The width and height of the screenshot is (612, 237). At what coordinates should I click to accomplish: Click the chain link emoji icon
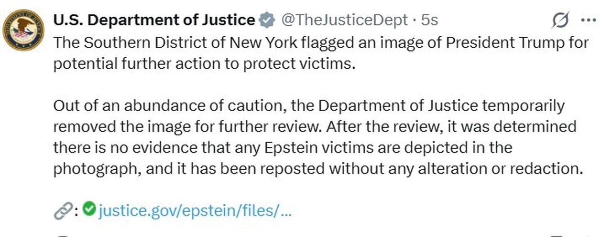coord(63,211)
